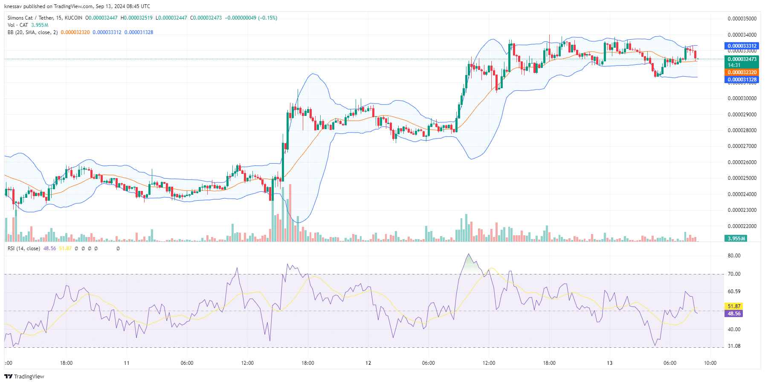
Task: Click the open value O0.000032447
Action: point(101,18)
